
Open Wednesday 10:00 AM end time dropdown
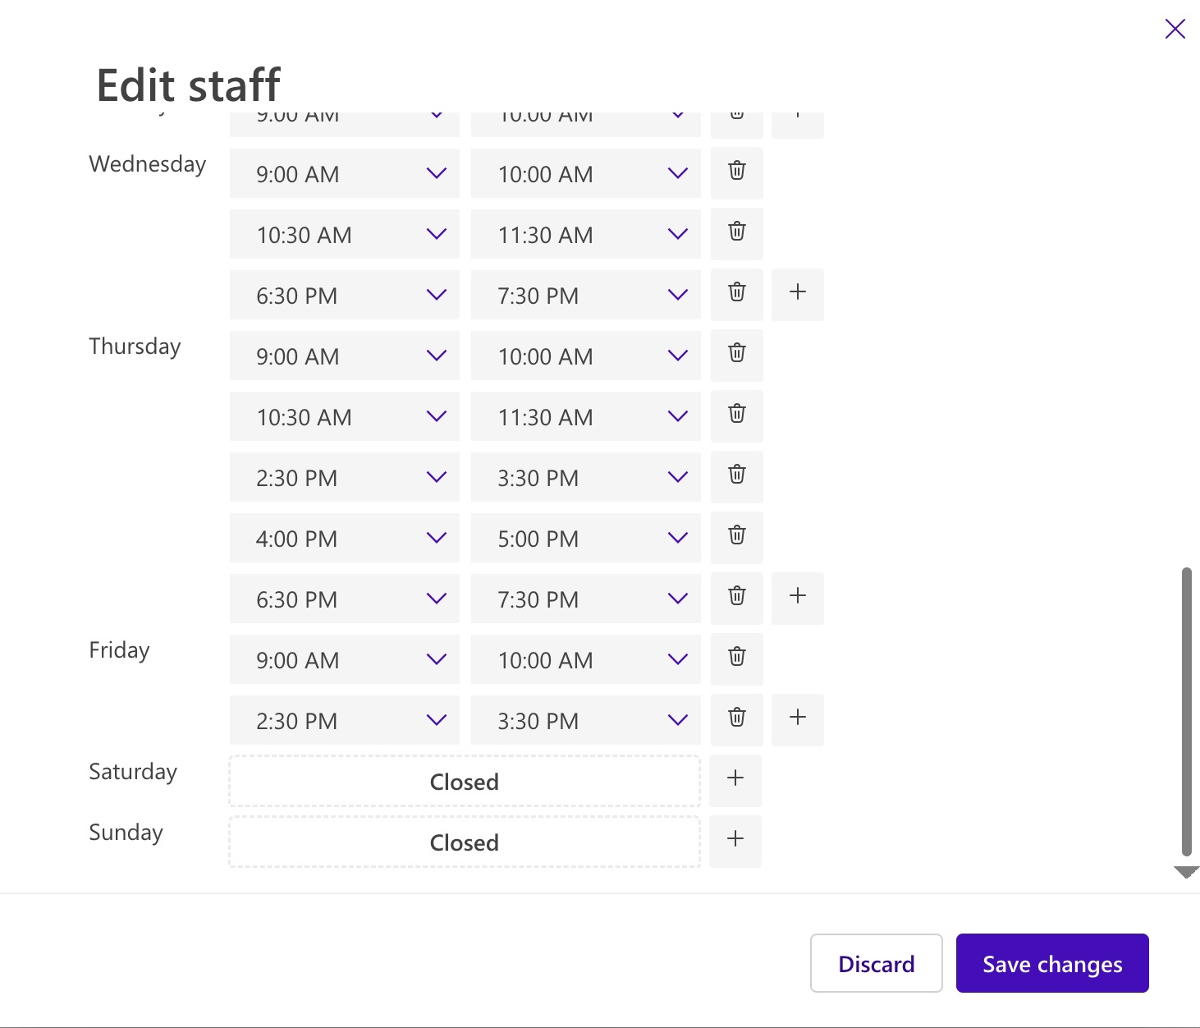(586, 173)
